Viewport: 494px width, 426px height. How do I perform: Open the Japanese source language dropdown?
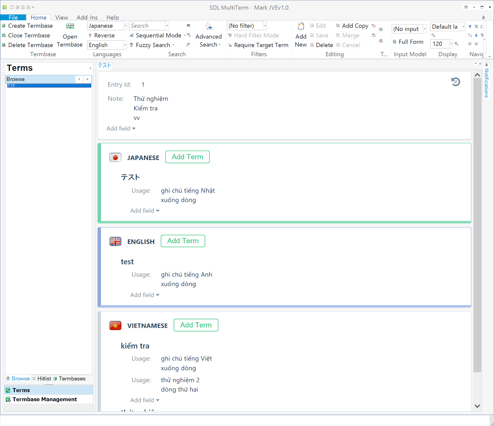point(125,26)
